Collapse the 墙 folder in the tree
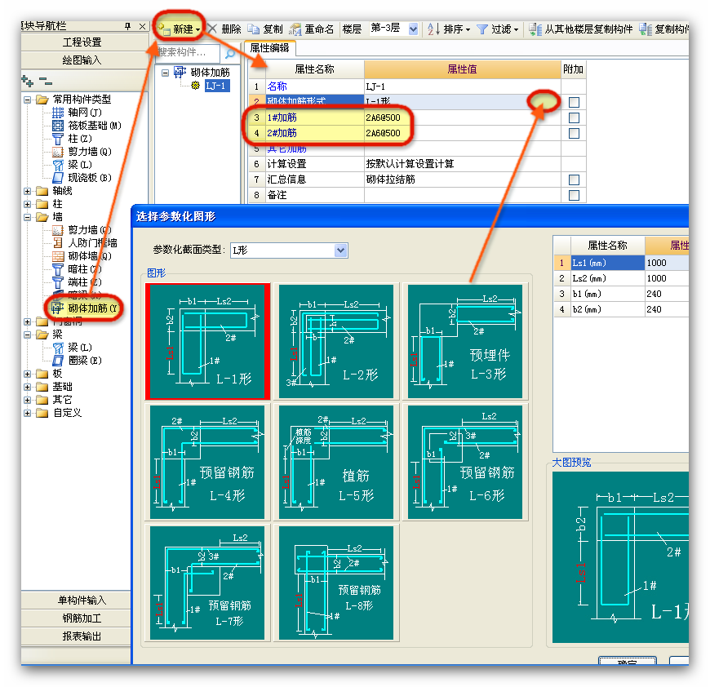Image resolution: width=710 pixels, height=687 pixels. 28,217
